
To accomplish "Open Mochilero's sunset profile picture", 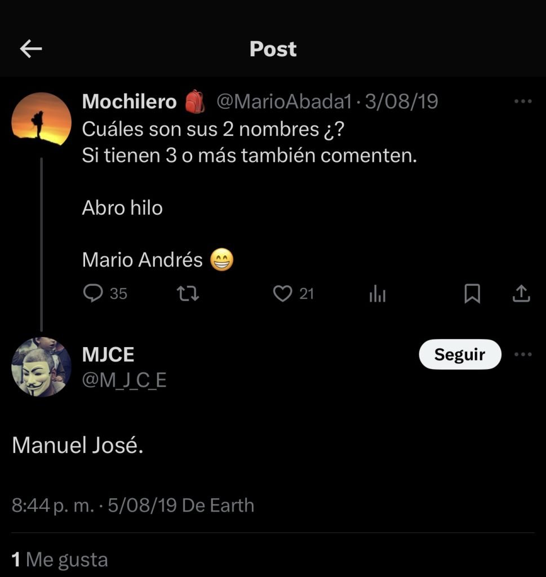I will 41,119.
